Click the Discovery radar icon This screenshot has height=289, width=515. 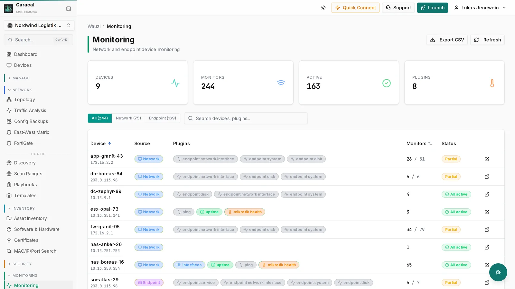pos(9,163)
